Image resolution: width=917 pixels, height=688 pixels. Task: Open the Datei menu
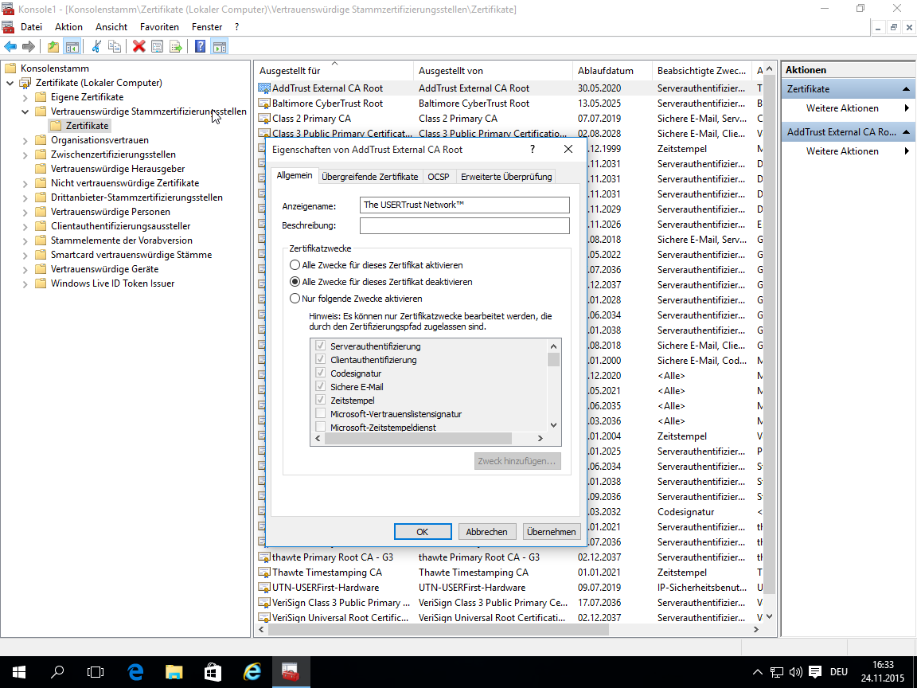coord(31,27)
